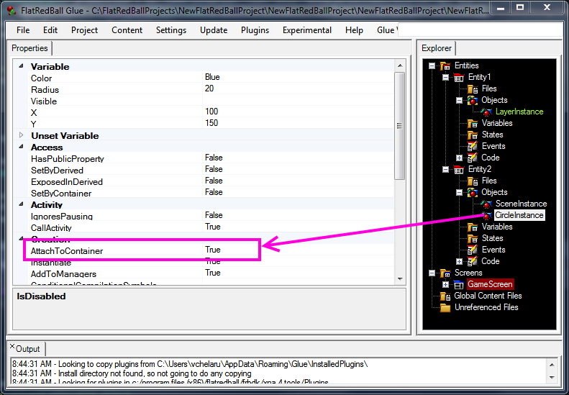
Task: Open the Experimental menu
Action: 306,30
